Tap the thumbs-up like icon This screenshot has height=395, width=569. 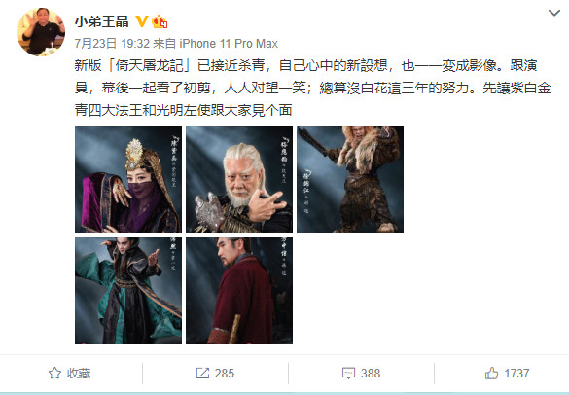pos(491,373)
